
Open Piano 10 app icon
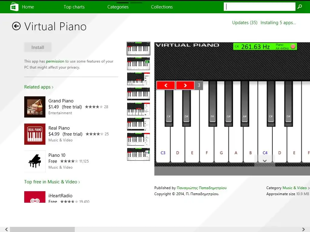(x=35, y=161)
